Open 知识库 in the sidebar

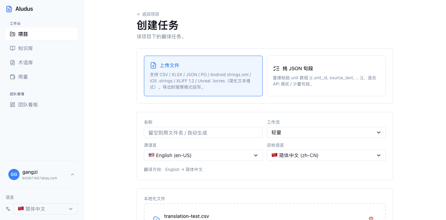pos(41,48)
